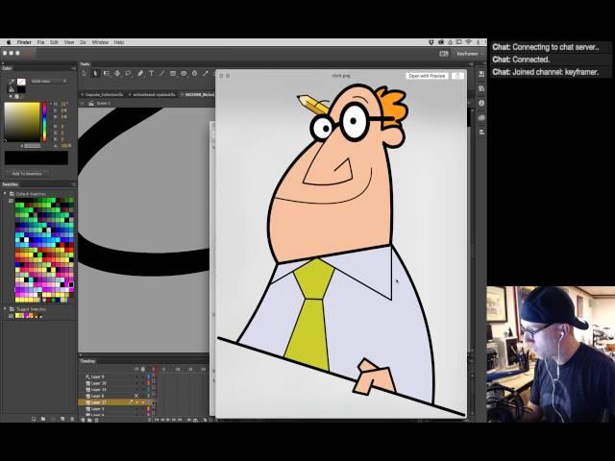
Task: Click the white stroke color swatch
Action: point(21,82)
